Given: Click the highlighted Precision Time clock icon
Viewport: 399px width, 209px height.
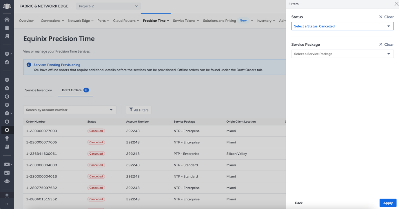Looking at the screenshot, I should [x=7, y=130].
